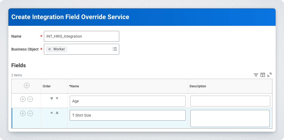Click the add row icon in table header
The image size is (284, 140).
coord(26,85)
